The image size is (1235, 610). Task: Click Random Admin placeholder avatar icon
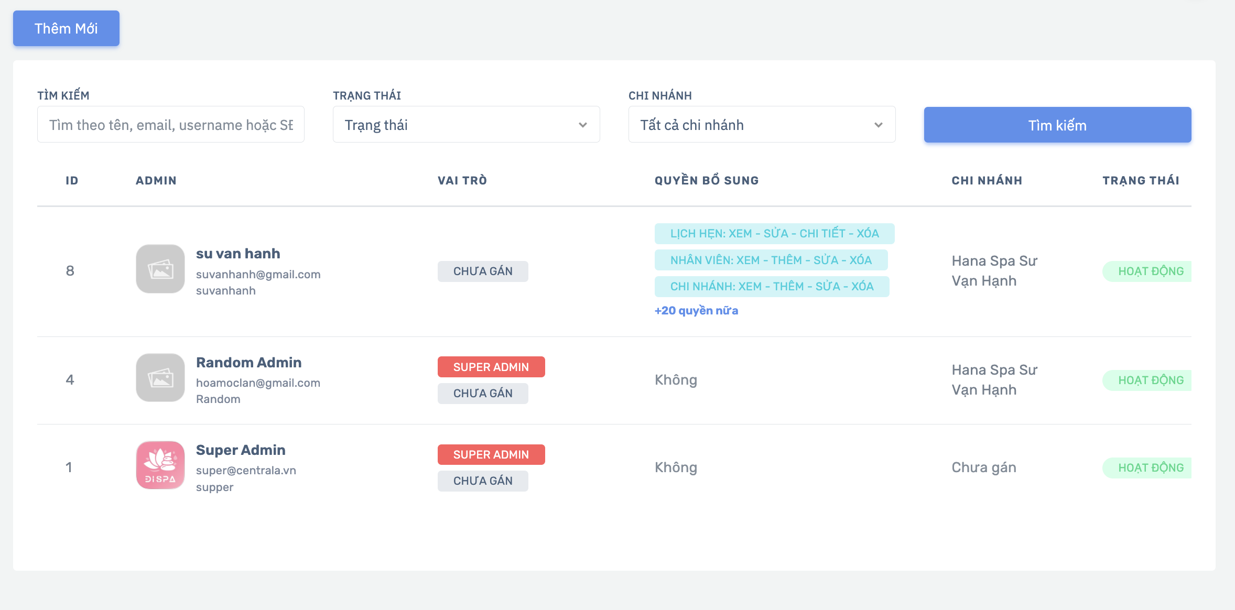(x=160, y=378)
